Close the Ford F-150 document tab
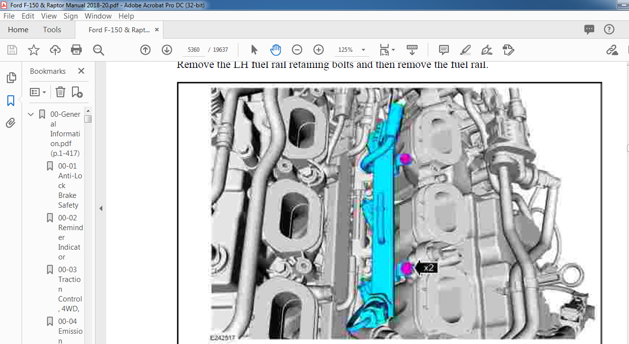Viewport: 629px width, 344px height. (157, 30)
